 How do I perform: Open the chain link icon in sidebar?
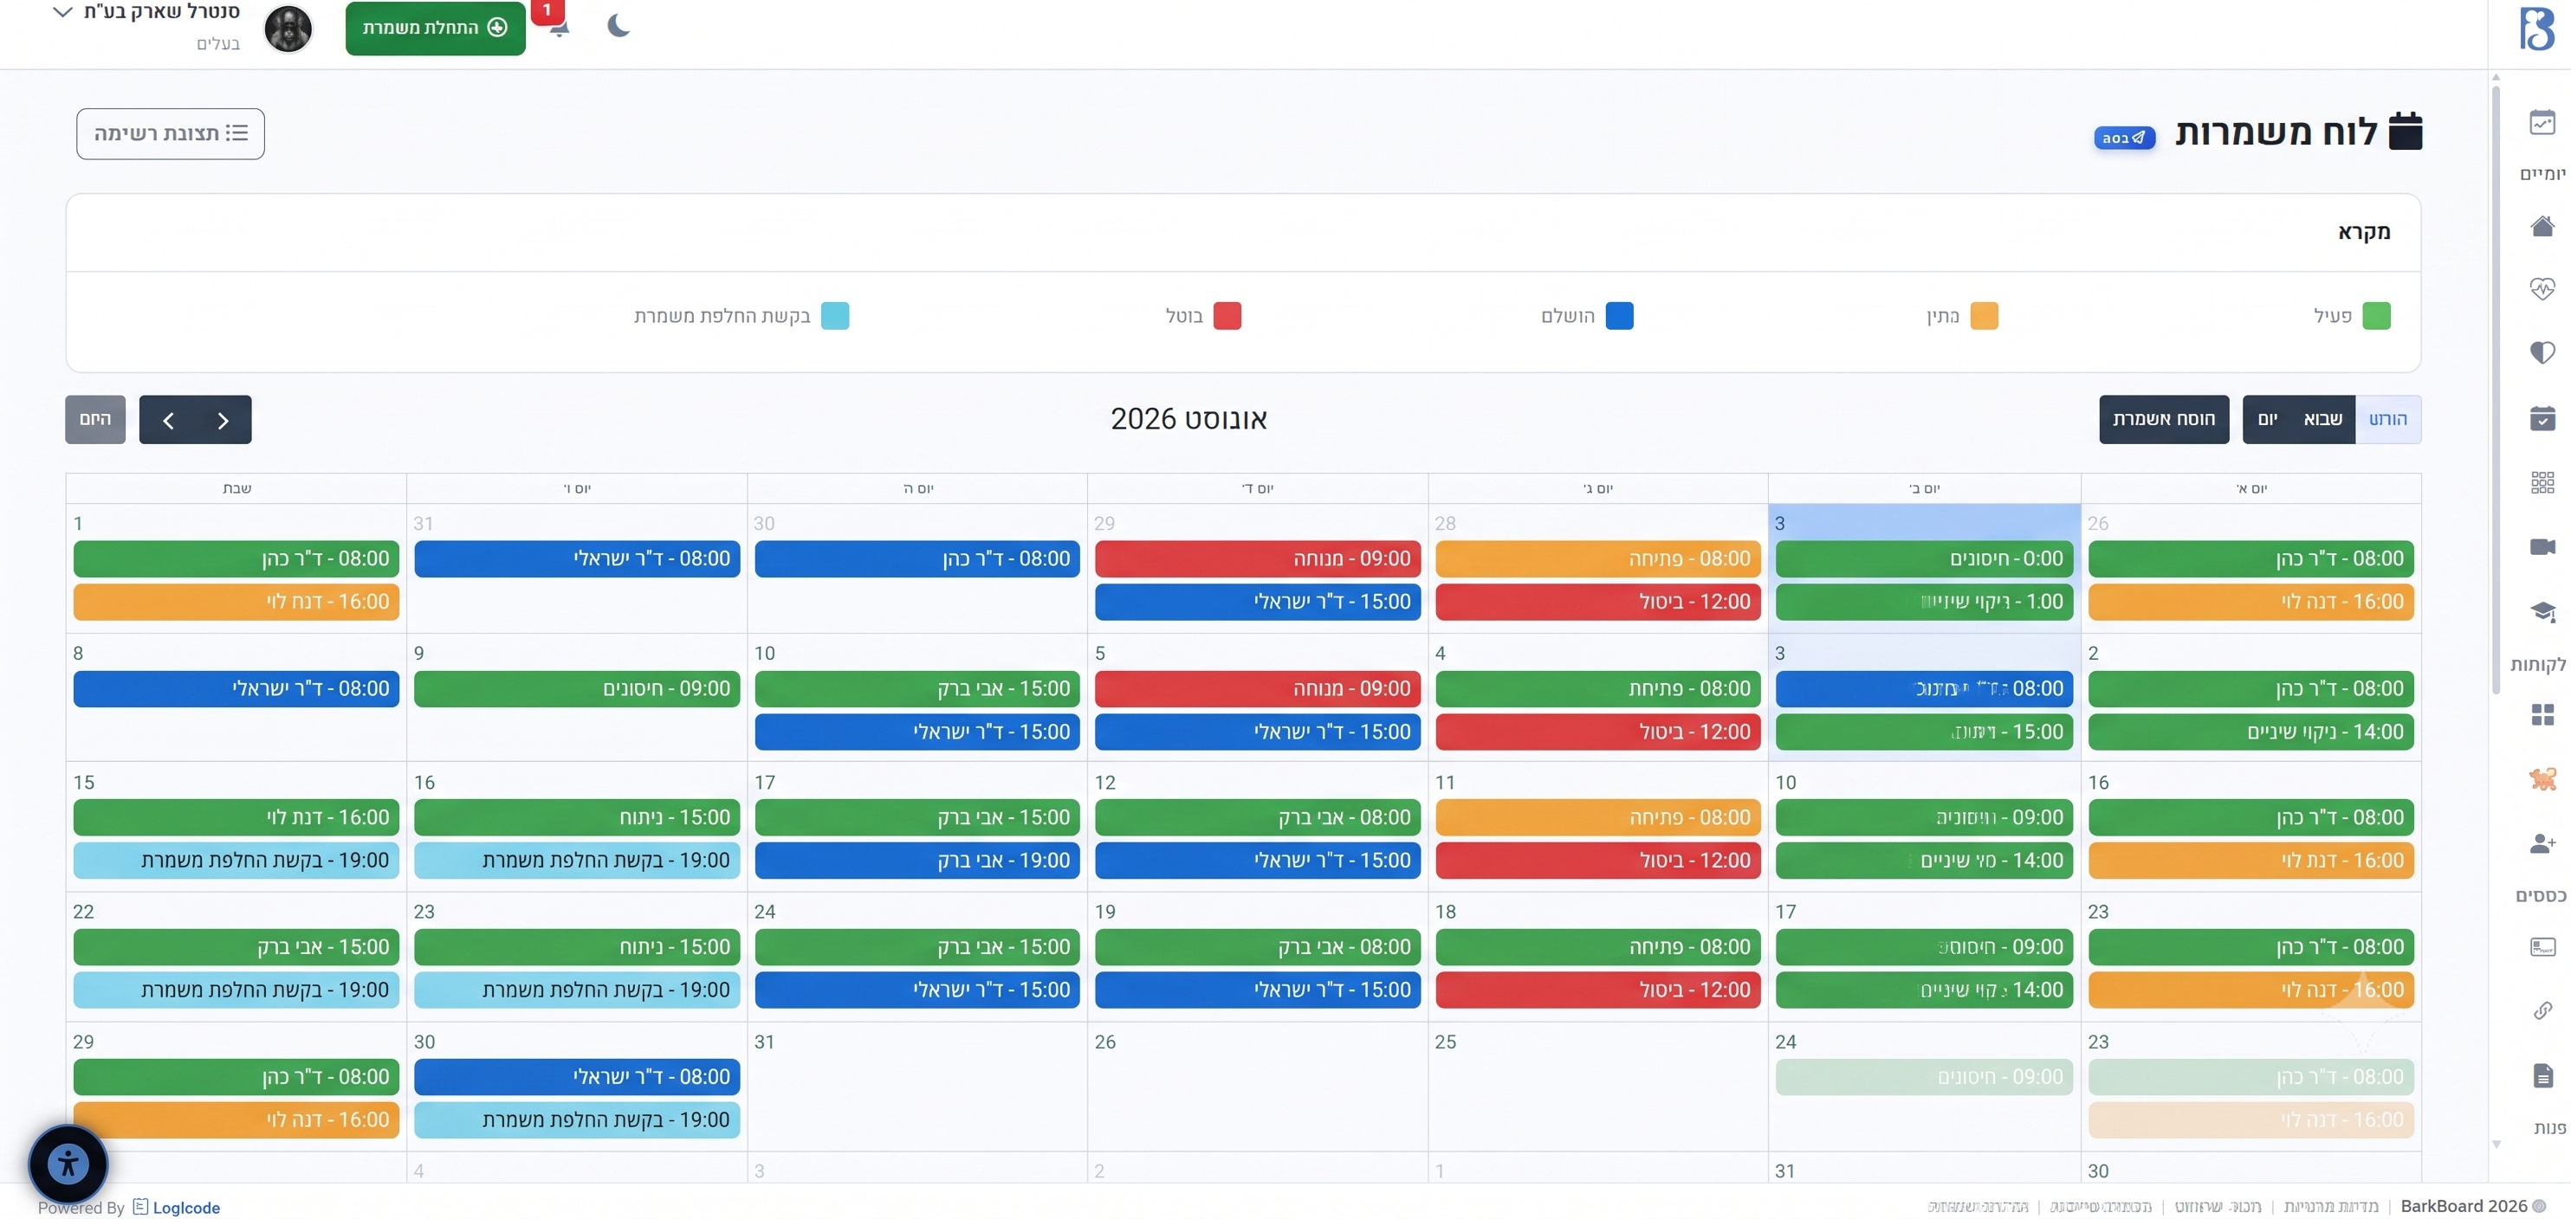(x=2542, y=1010)
